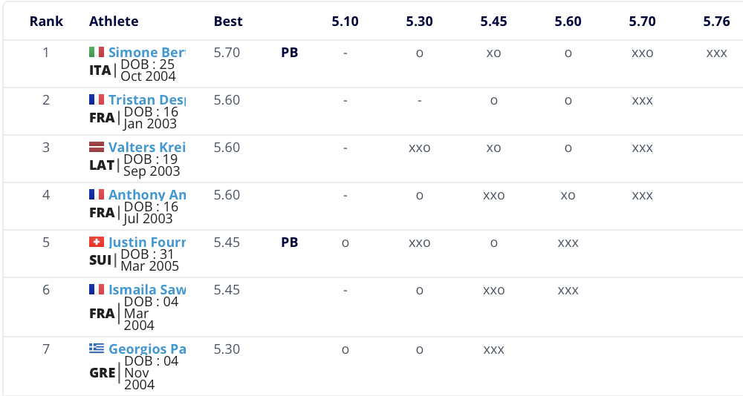Click the Athlete column header

(x=114, y=21)
